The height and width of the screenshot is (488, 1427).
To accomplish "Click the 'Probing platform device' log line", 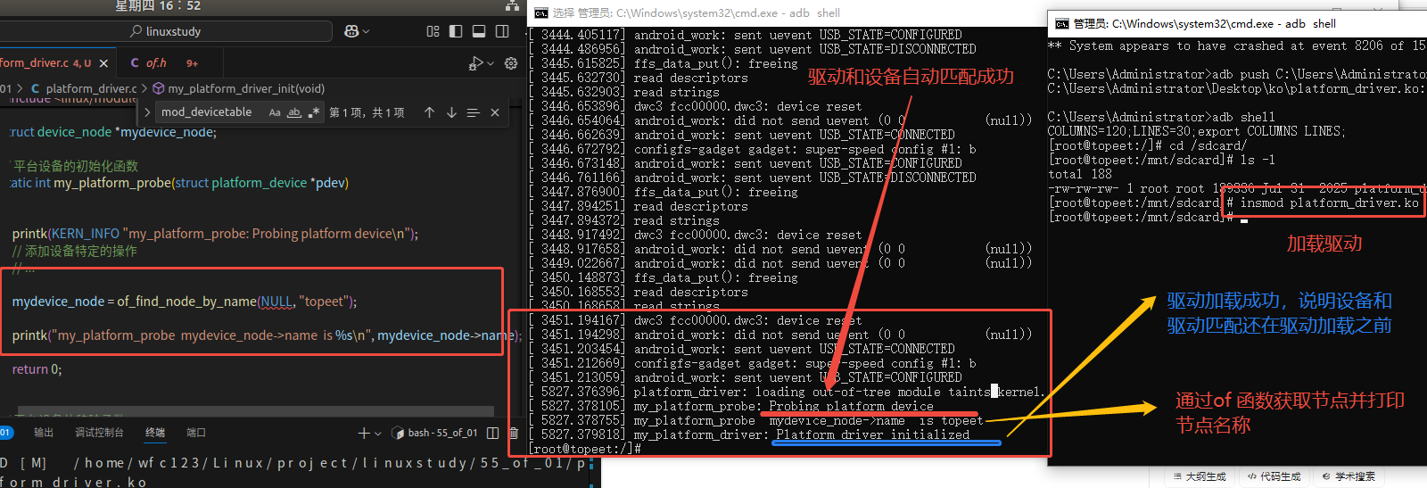I will pos(851,406).
